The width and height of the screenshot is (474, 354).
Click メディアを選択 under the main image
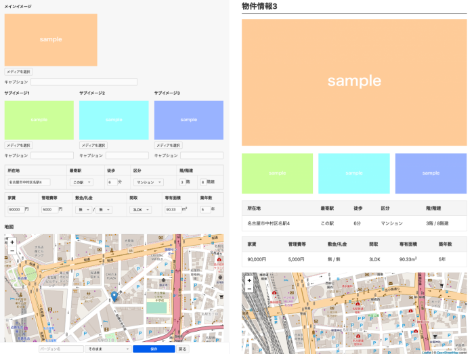tap(18, 72)
